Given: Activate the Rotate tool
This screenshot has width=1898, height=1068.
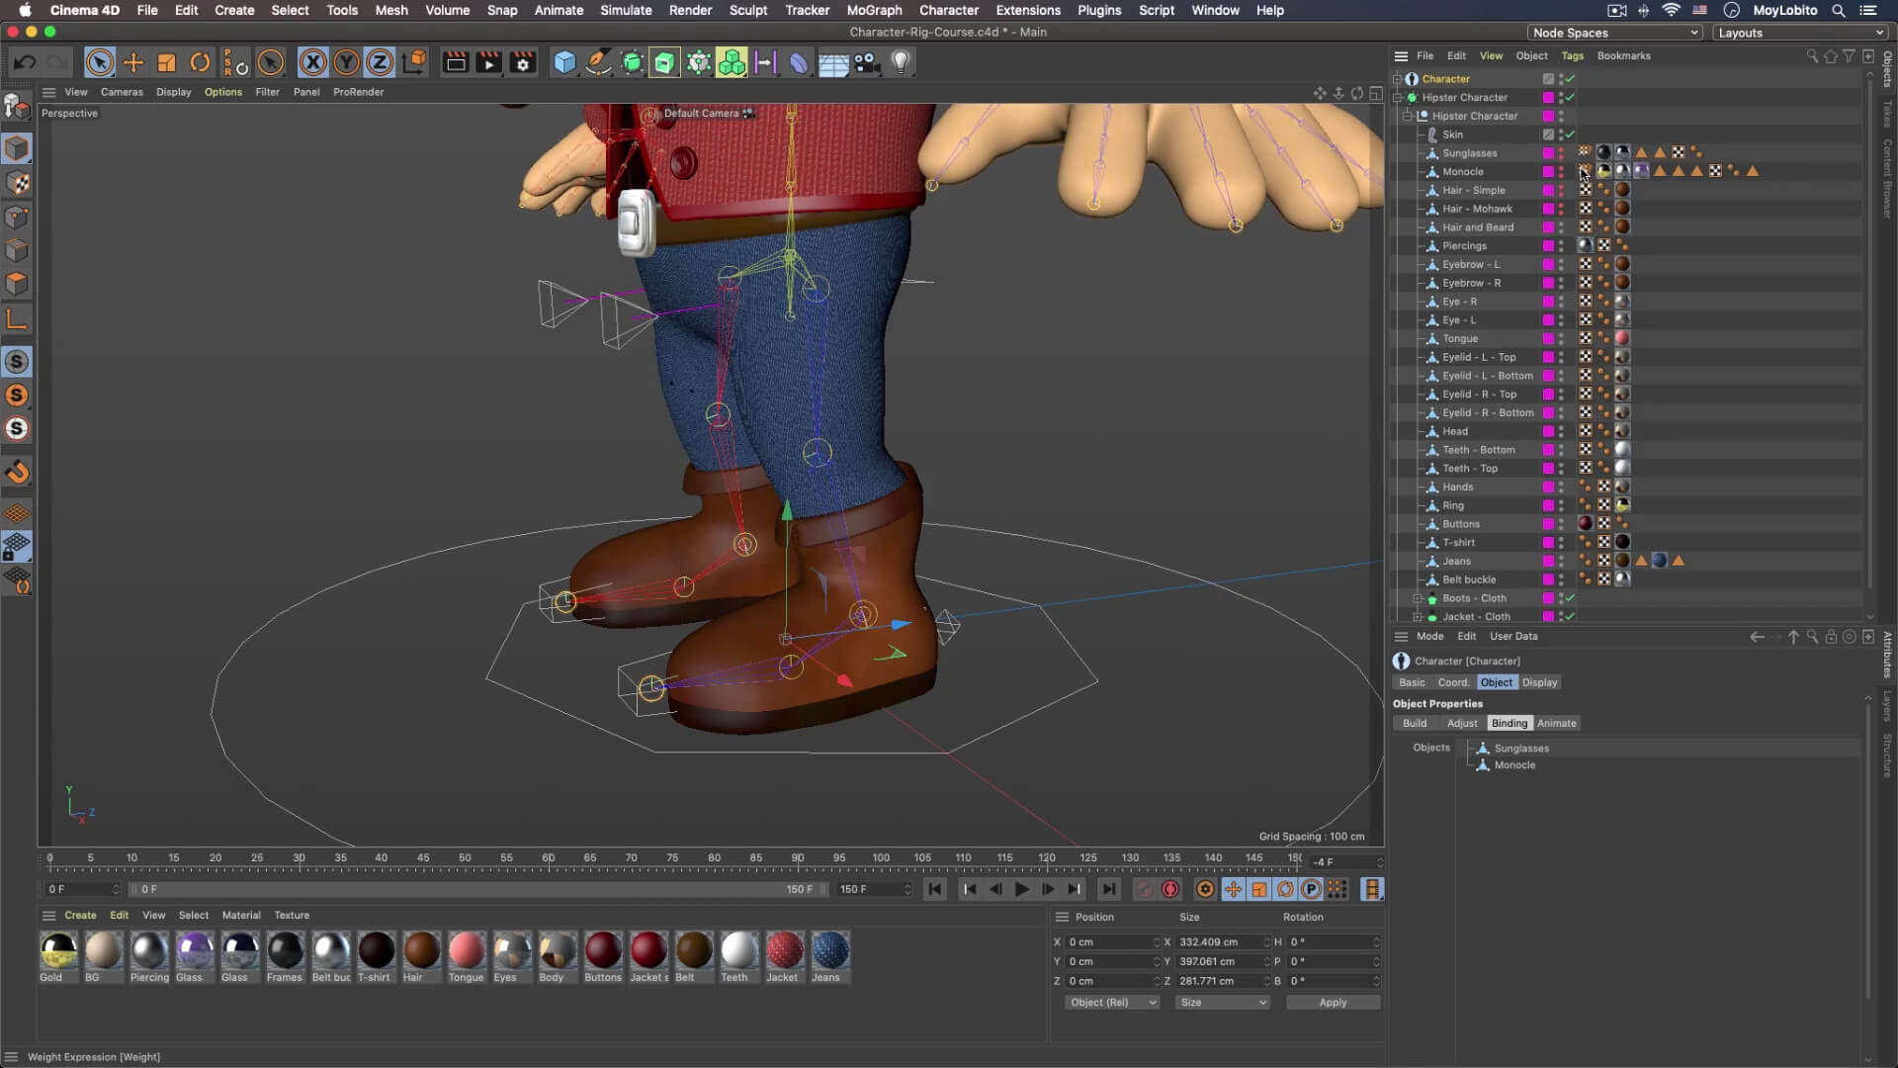Looking at the screenshot, I should (199, 61).
